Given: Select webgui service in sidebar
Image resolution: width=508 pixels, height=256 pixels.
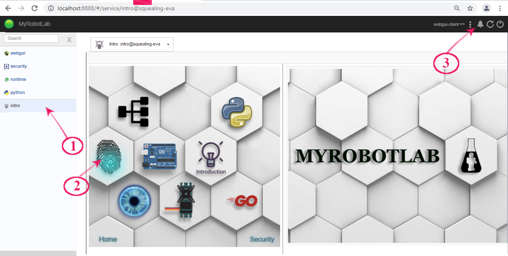Looking at the screenshot, I should [x=18, y=53].
